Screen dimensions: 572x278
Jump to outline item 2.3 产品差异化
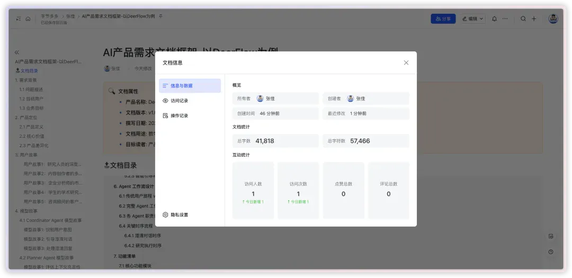[33, 146]
